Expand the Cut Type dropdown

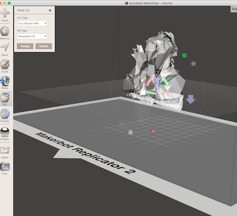click(32, 23)
